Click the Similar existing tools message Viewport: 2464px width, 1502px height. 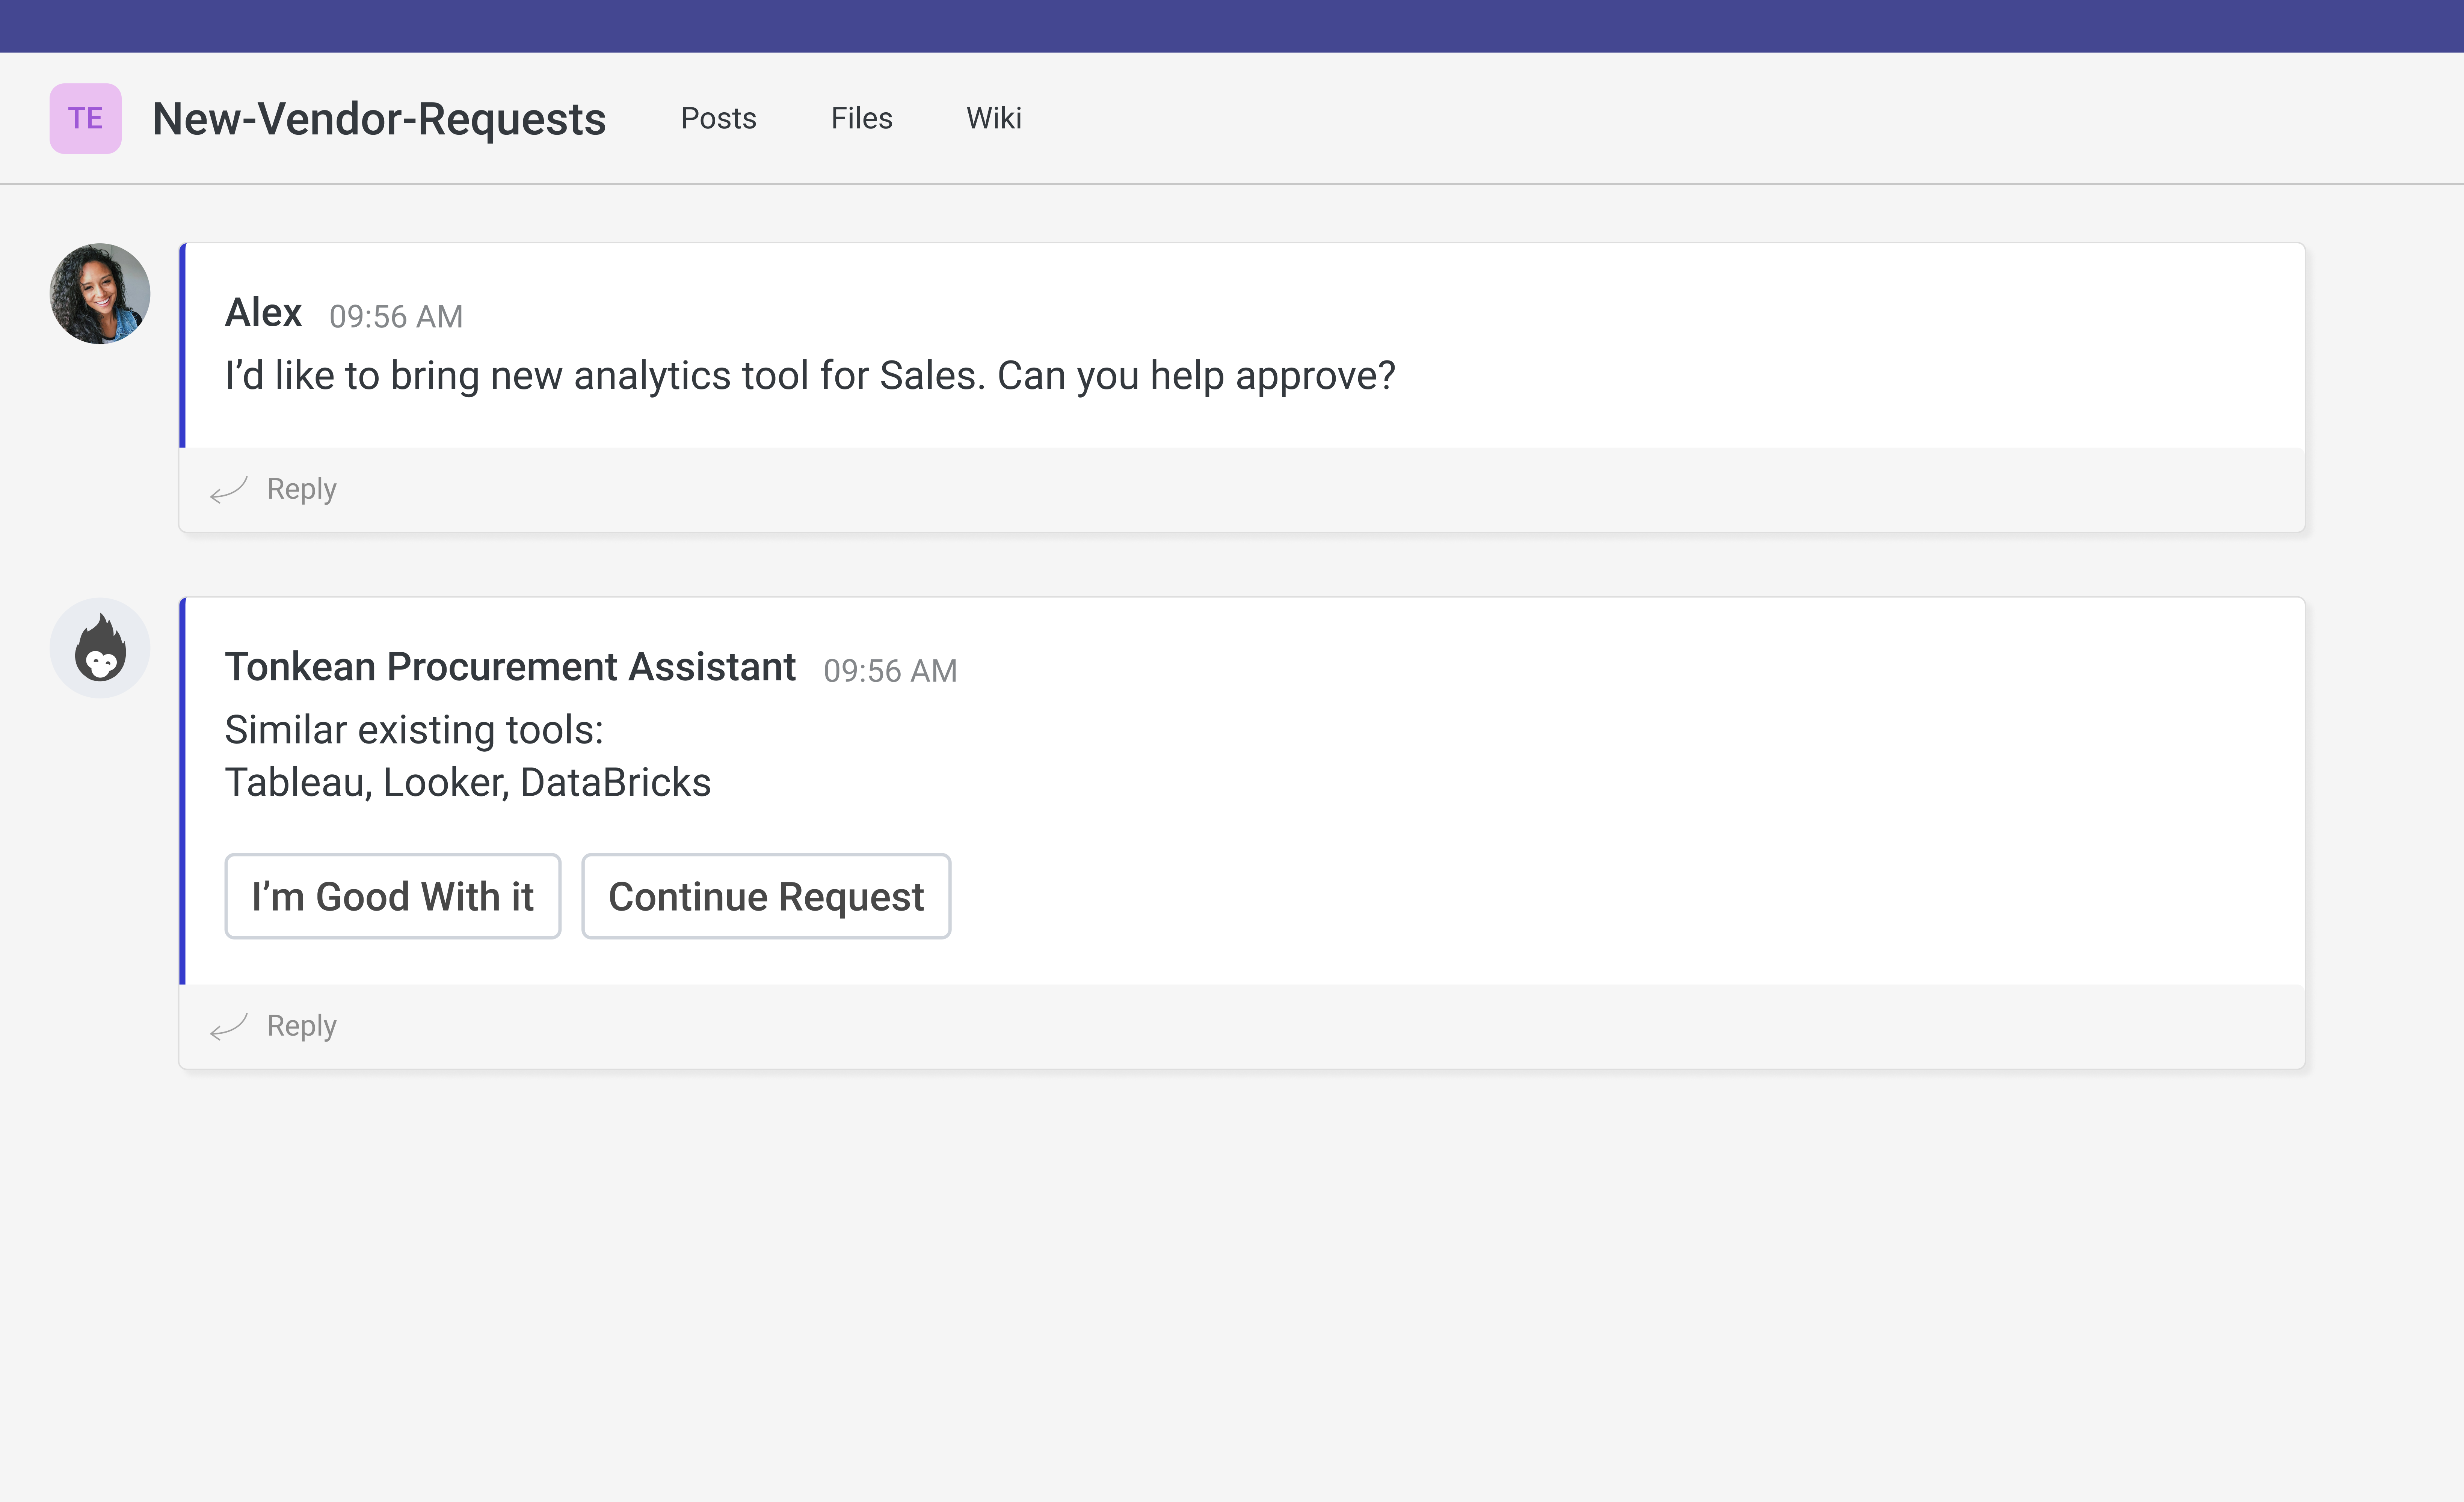[414, 729]
